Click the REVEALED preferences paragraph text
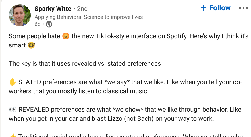 point(125,114)
